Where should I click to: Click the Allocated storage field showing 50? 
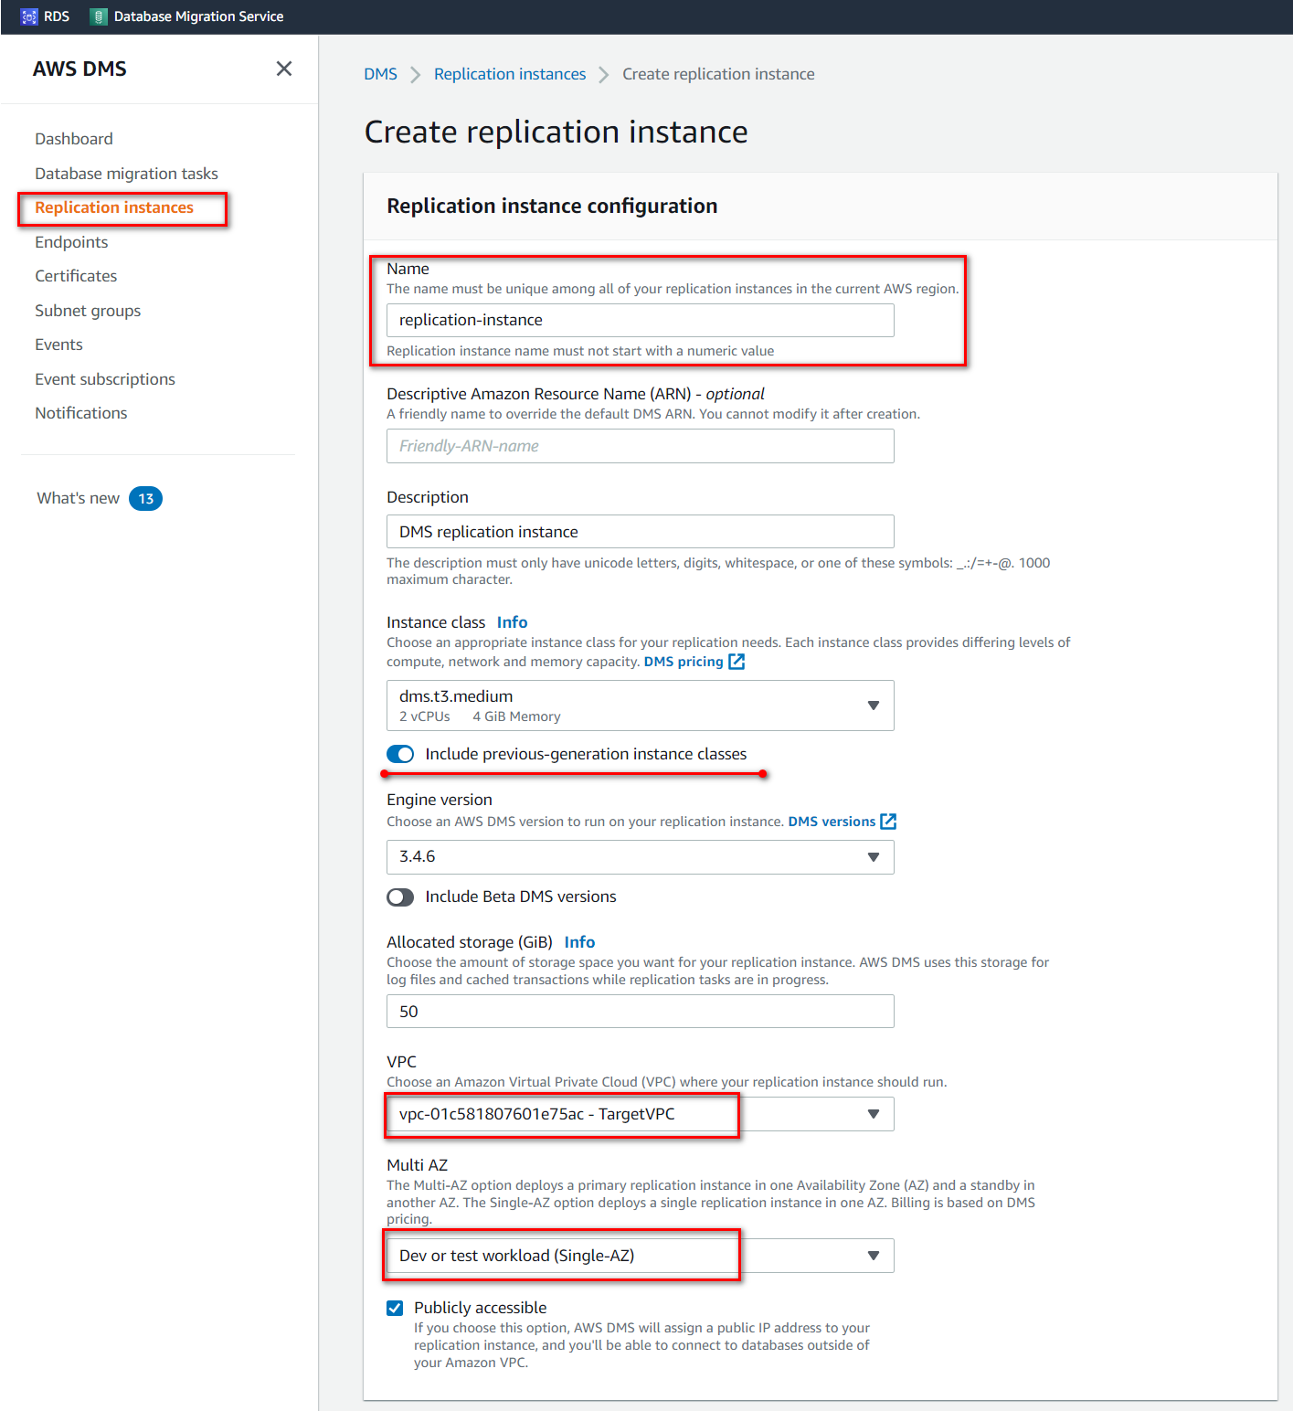640,1012
